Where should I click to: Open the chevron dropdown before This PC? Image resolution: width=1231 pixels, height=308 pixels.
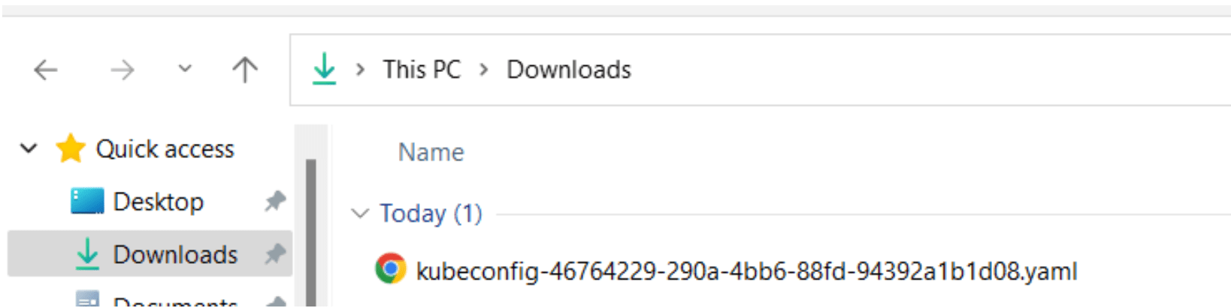(361, 70)
